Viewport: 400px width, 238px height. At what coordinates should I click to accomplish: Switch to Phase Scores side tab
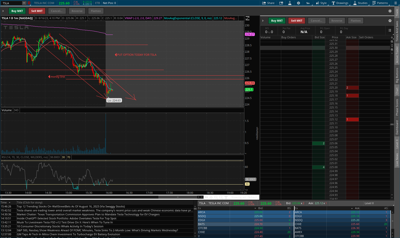click(x=397, y=107)
